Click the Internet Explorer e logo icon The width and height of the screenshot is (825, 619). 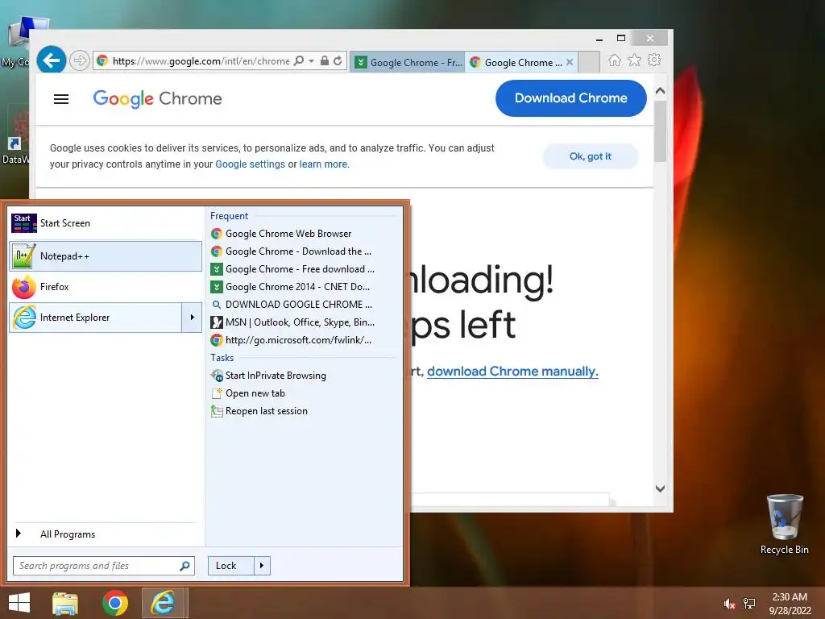(24, 318)
